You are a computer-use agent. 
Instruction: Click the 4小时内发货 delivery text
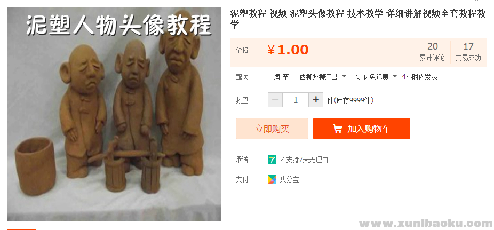[x=420, y=77]
